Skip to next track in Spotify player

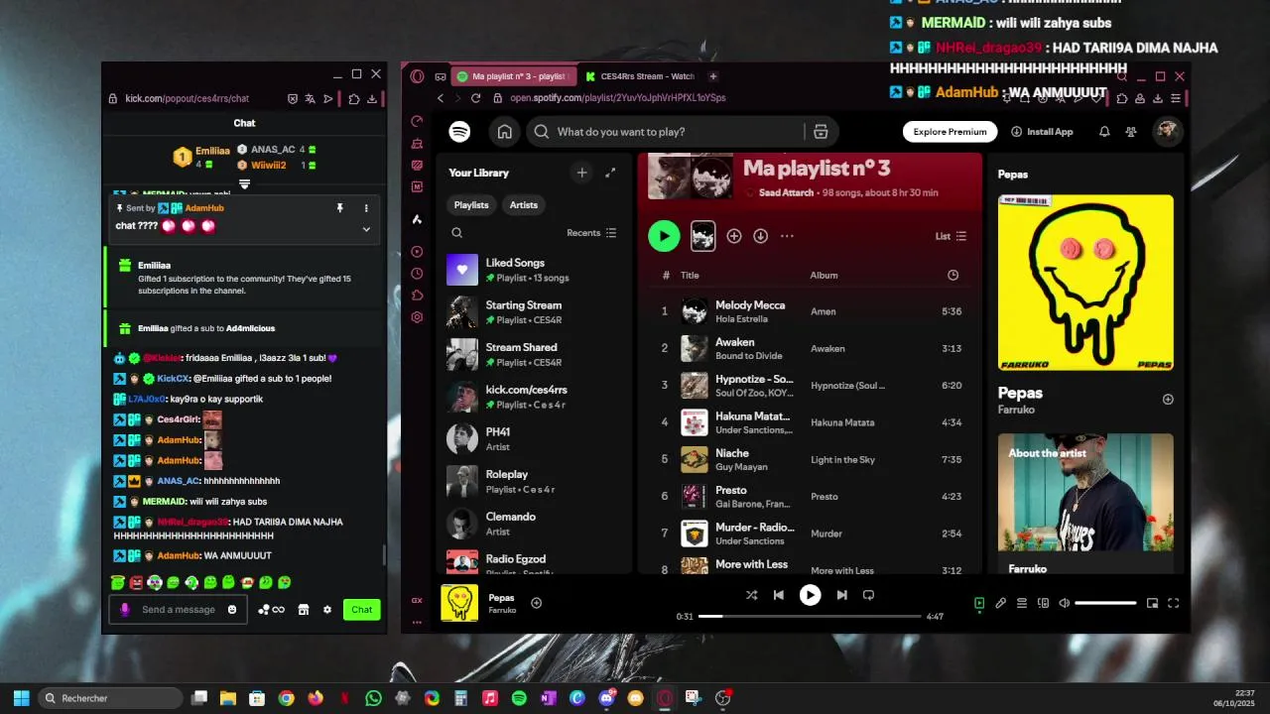[841, 595]
